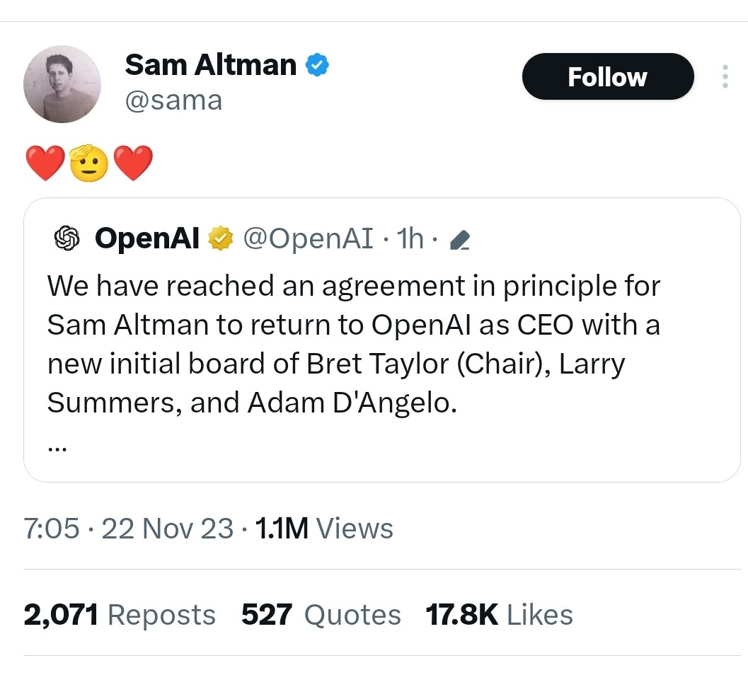
Task: Click the first red heart emoji
Action: click(x=45, y=163)
